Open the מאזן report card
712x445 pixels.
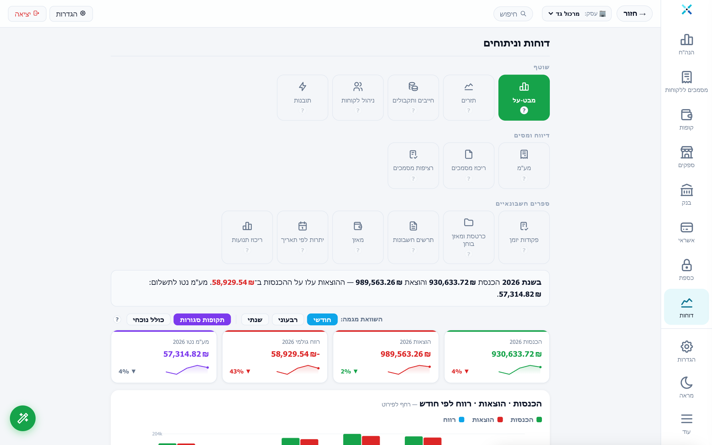coord(358,237)
